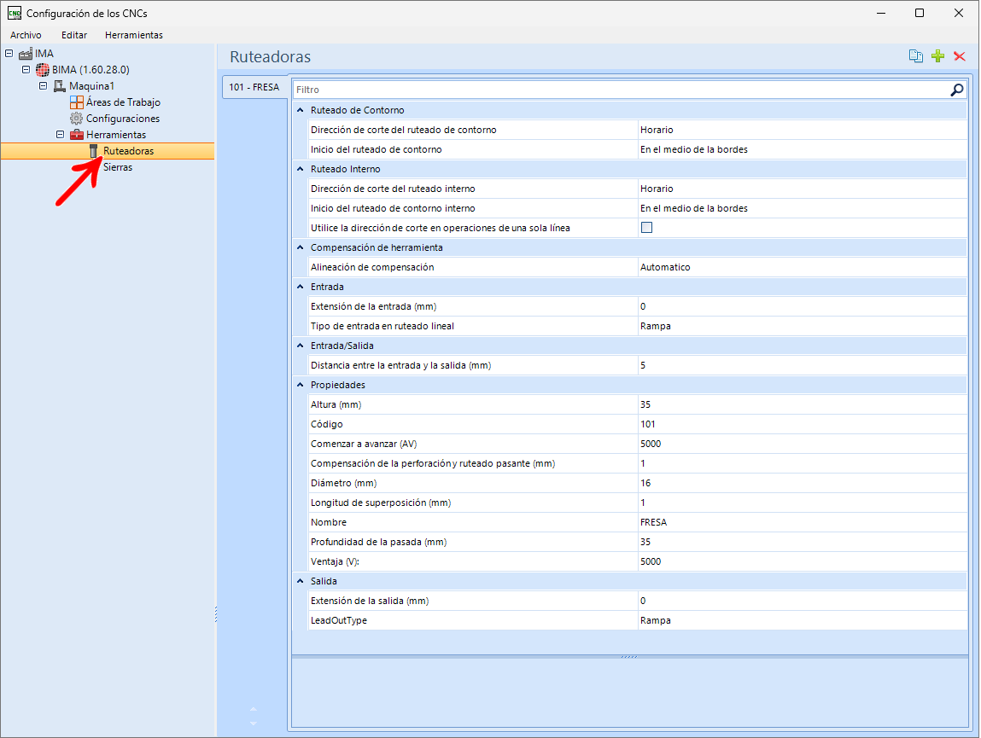This screenshot has width=981, height=738.
Task: Collapse the Maquina1 tree node
Action: click(x=44, y=85)
